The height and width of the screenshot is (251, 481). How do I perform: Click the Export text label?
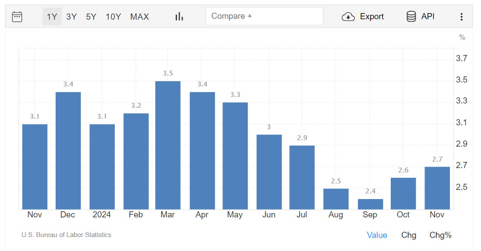[x=372, y=17]
